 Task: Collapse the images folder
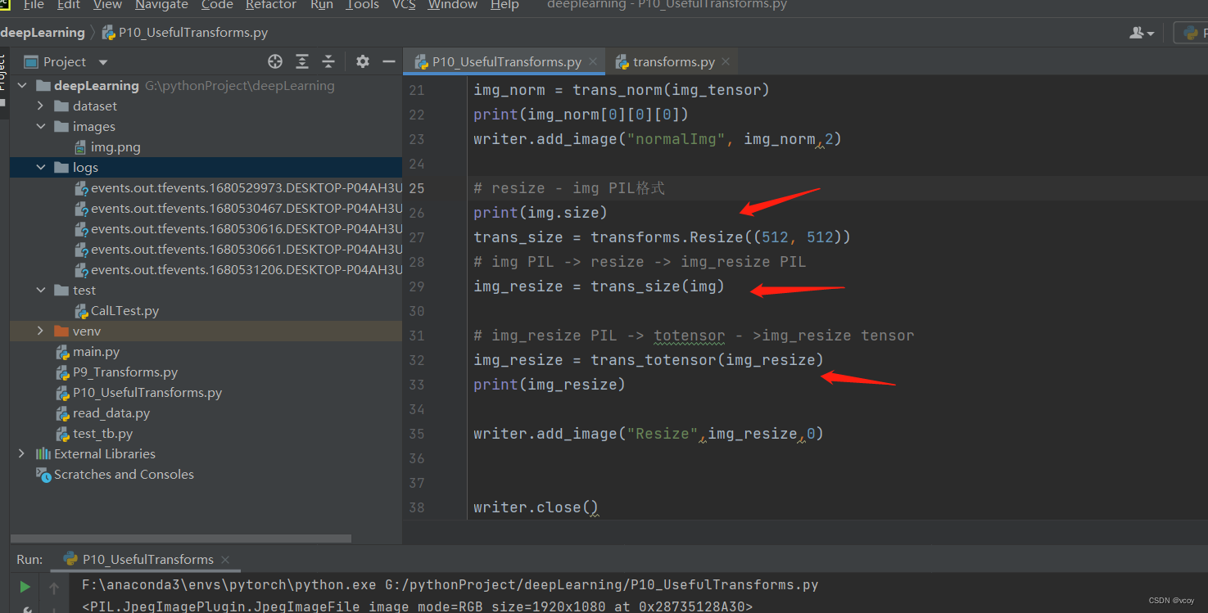click(x=40, y=127)
